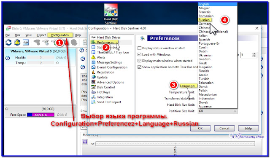270x158 pixels.
Task: Click the C: (60,0 GB) partition header
Action: pyautogui.click(x=40, y=109)
